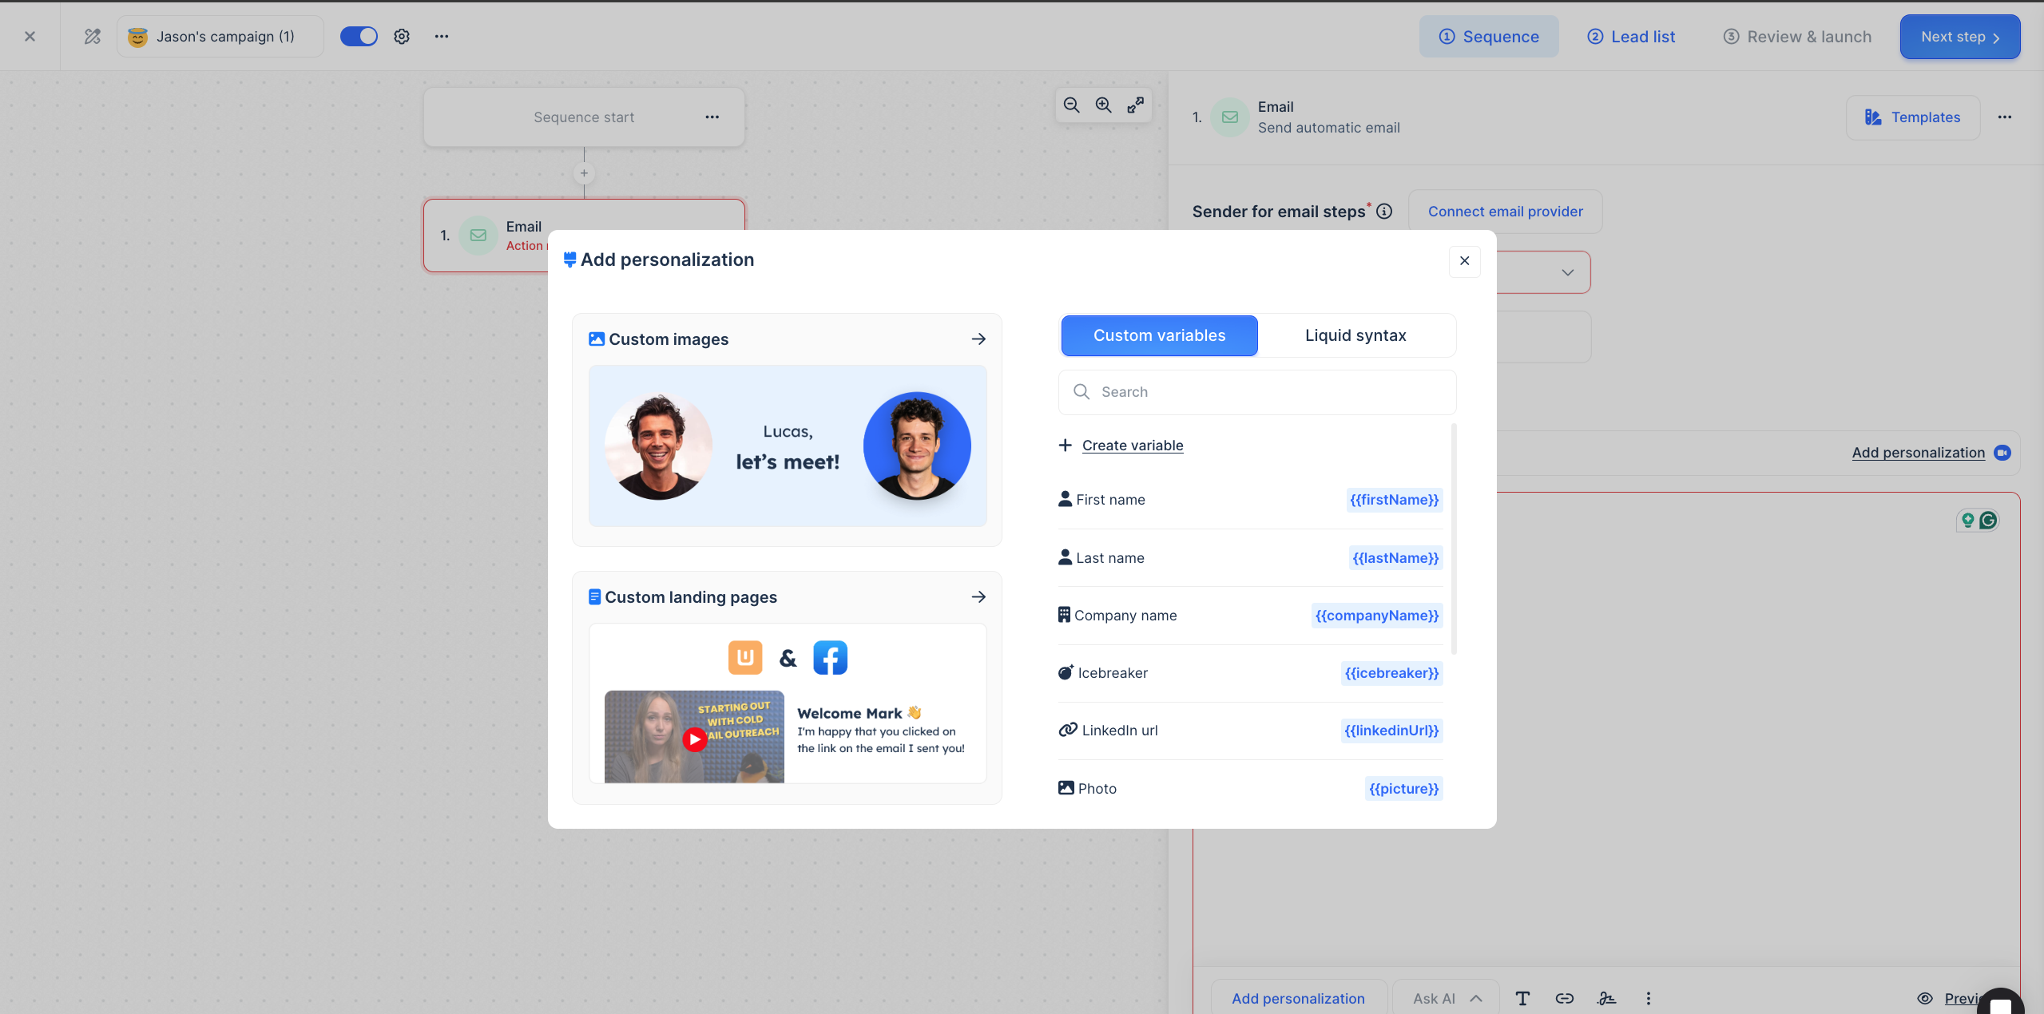Open the Custom landing pages arrow
Screen dimensions: 2044x1014
978,597
